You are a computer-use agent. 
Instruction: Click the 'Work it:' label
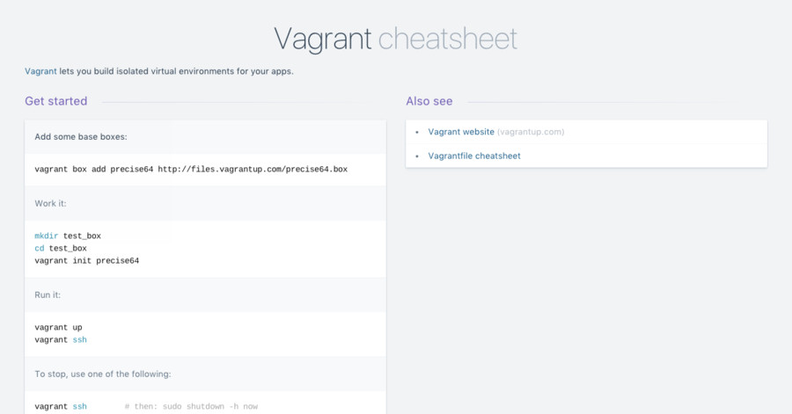(50, 204)
